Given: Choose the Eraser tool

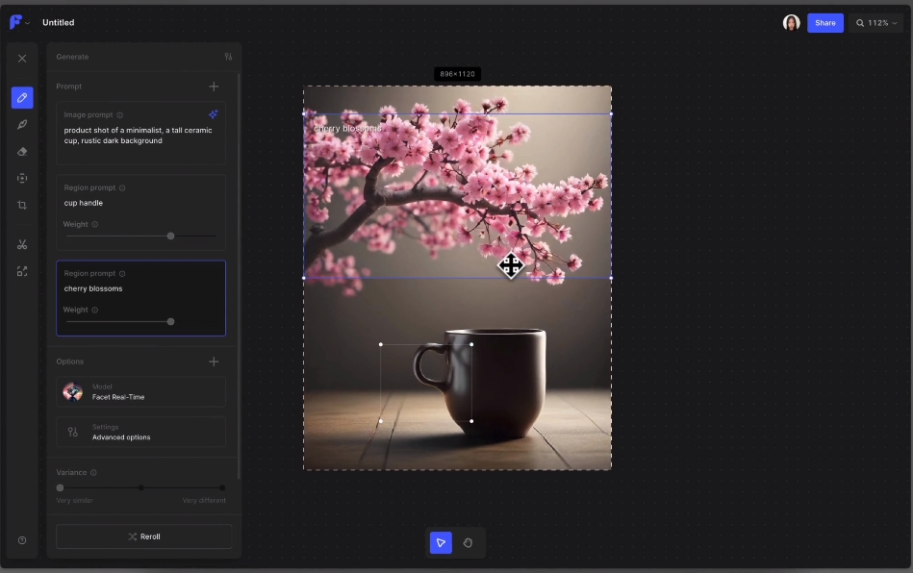Looking at the screenshot, I should [x=22, y=151].
